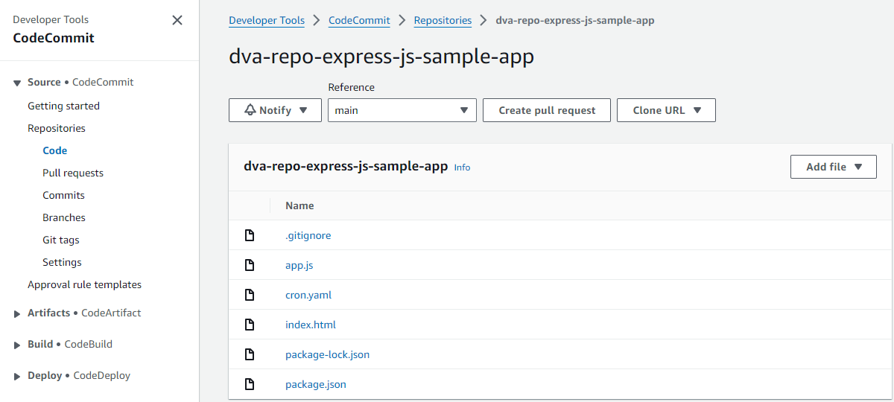The height and width of the screenshot is (402, 894).
Task: Click the Create pull request button
Action: [x=547, y=110]
